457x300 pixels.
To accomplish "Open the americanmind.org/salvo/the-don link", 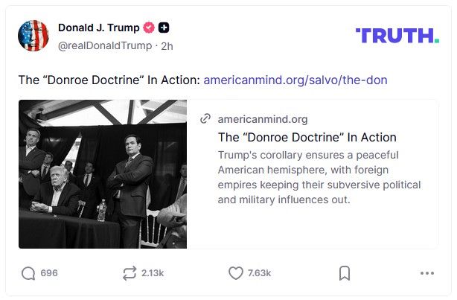I will click(x=295, y=80).
